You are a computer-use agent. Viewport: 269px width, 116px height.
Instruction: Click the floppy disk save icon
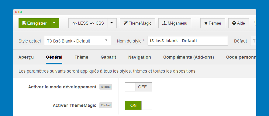[x=24, y=23]
